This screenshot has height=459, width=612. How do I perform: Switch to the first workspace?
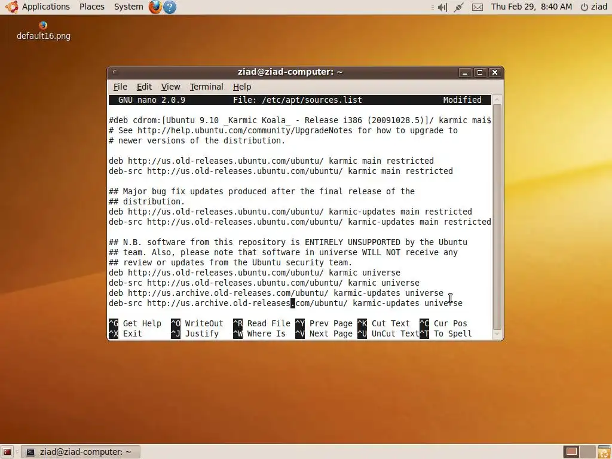(x=571, y=452)
